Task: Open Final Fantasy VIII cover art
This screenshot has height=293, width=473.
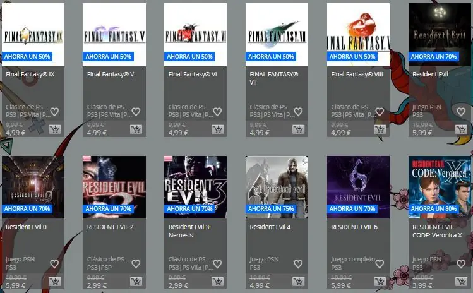Action: tap(358, 35)
